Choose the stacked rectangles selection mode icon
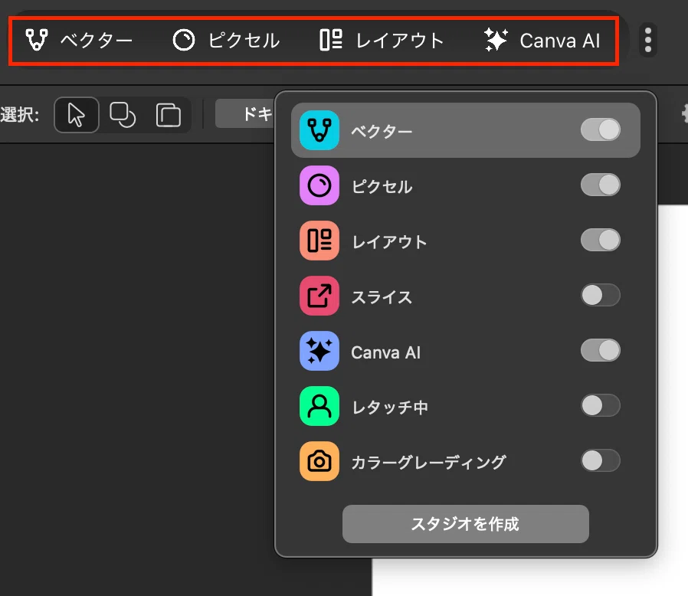The height and width of the screenshot is (596, 688). (169, 115)
